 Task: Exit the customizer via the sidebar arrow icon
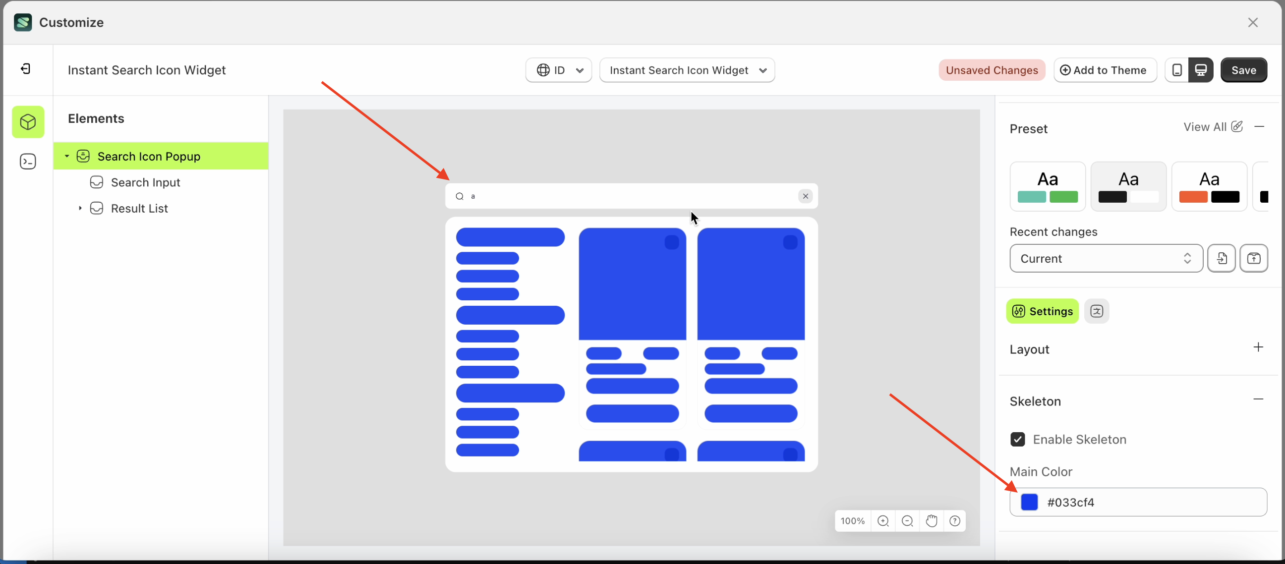pyautogui.click(x=25, y=69)
